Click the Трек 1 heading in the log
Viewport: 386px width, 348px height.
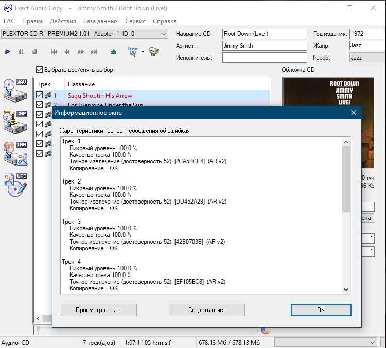tap(71, 141)
